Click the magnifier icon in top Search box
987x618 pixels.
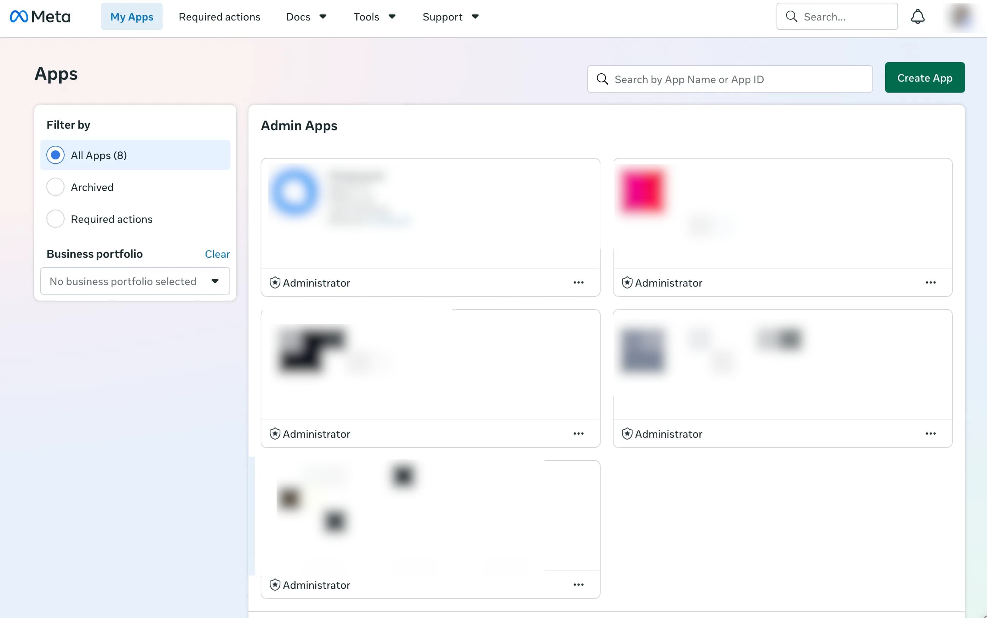(791, 17)
